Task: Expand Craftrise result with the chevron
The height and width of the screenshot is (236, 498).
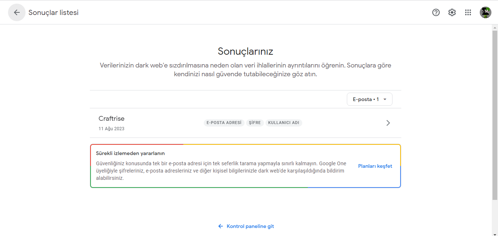Action: pos(388,123)
